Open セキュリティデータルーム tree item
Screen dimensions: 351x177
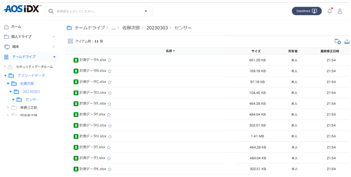point(34,67)
